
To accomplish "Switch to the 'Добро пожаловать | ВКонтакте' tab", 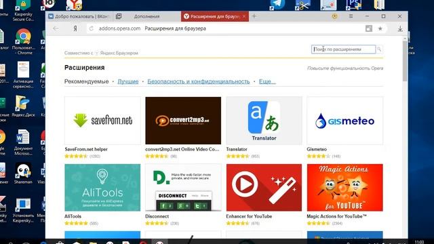I will (x=79, y=16).
